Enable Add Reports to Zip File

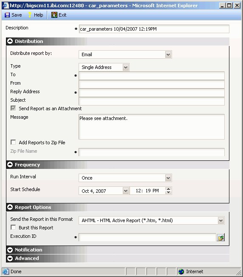click(x=13, y=143)
